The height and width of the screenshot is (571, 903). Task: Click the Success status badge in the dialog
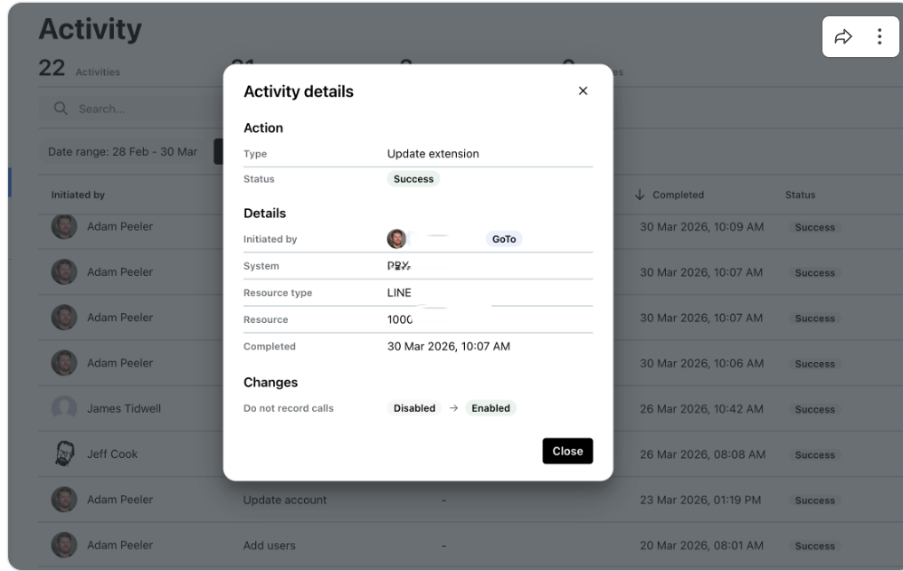click(x=413, y=179)
